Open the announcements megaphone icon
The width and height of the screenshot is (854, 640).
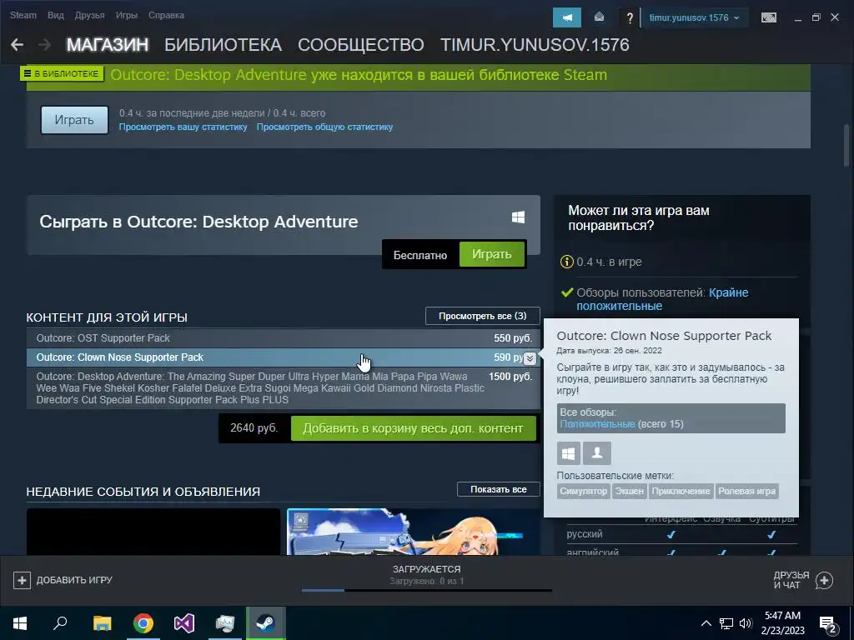pos(567,17)
